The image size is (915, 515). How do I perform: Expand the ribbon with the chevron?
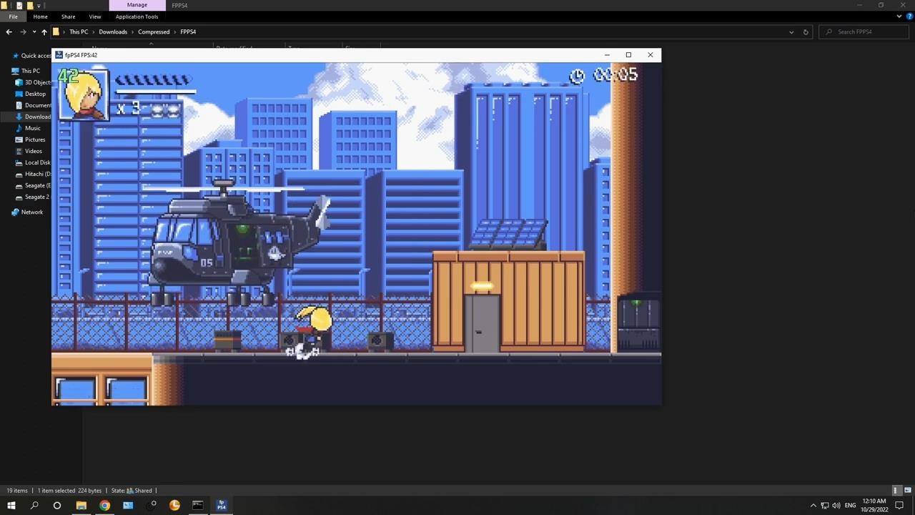899,16
